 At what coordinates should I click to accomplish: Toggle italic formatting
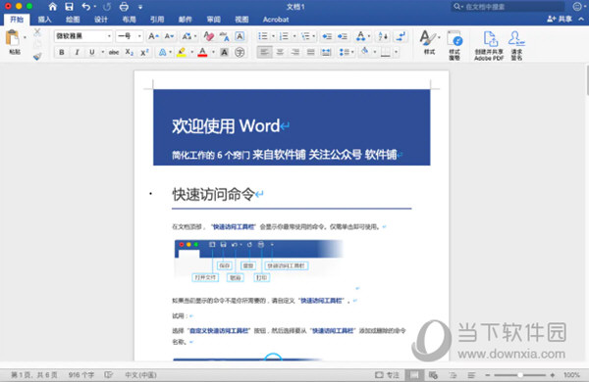pos(77,52)
